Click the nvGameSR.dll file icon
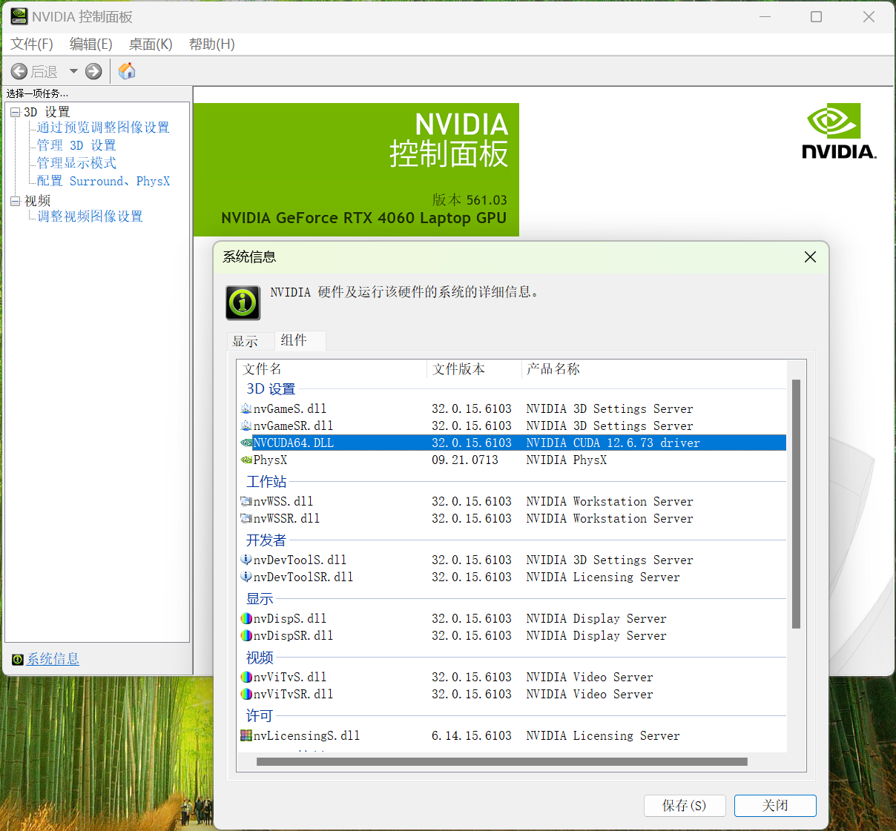 coord(246,426)
